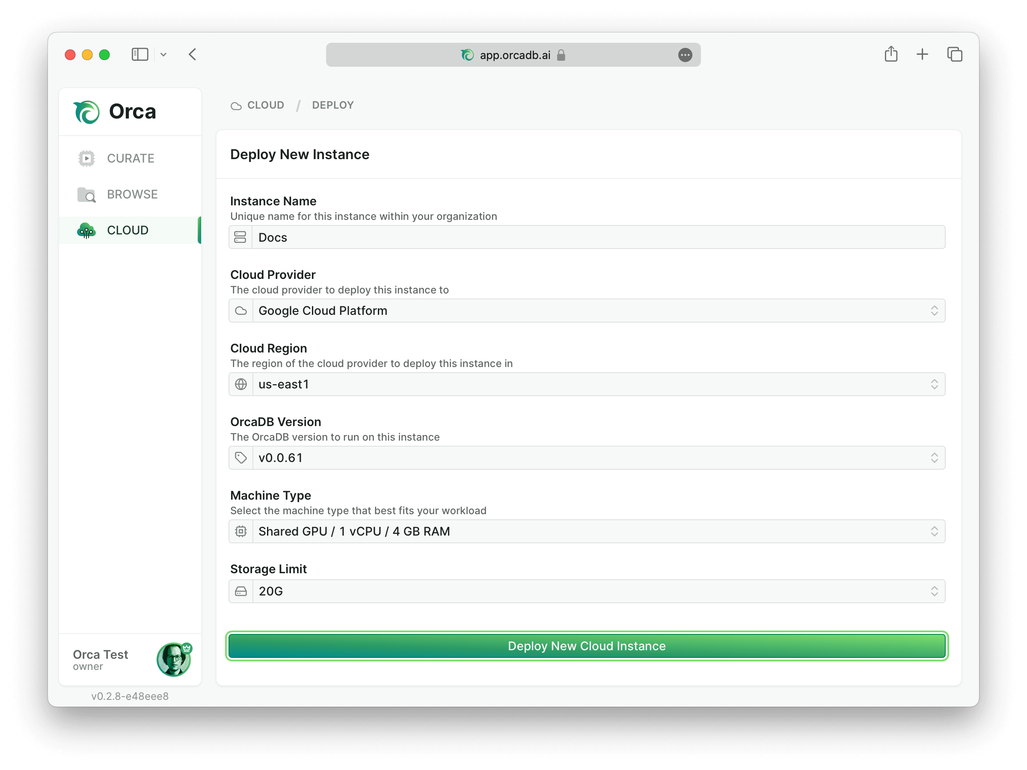
Task: Click the green CLOUD icon in sidebar
Action: coord(86,230)
